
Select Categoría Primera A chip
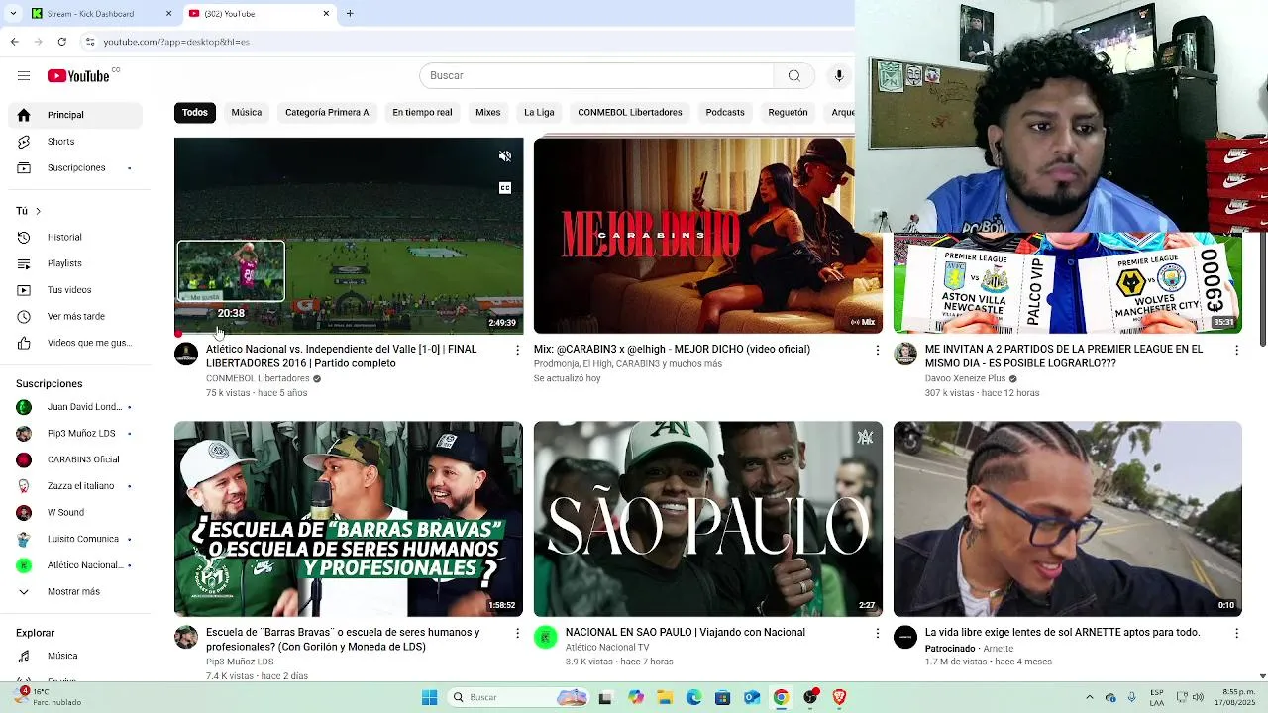click(327, 113)
